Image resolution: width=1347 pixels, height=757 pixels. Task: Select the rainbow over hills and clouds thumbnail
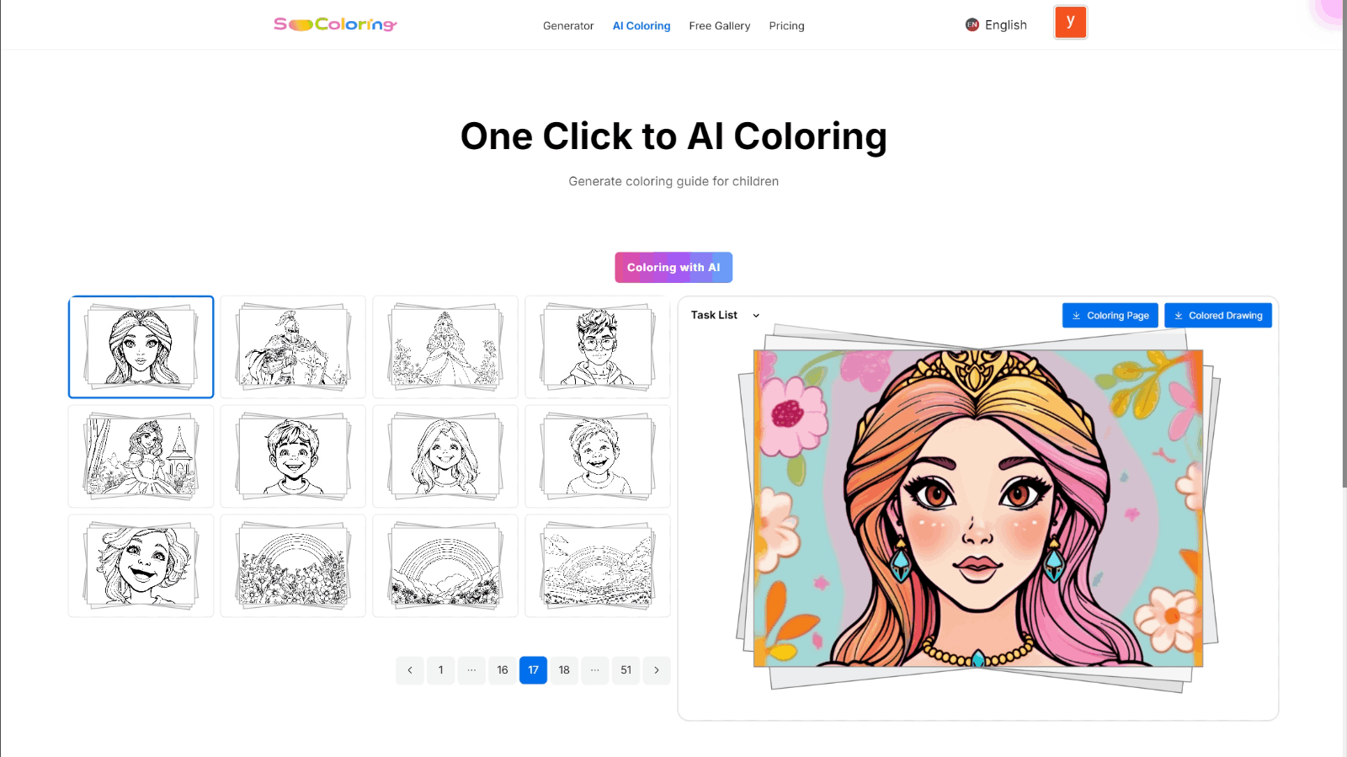point(445,566)
